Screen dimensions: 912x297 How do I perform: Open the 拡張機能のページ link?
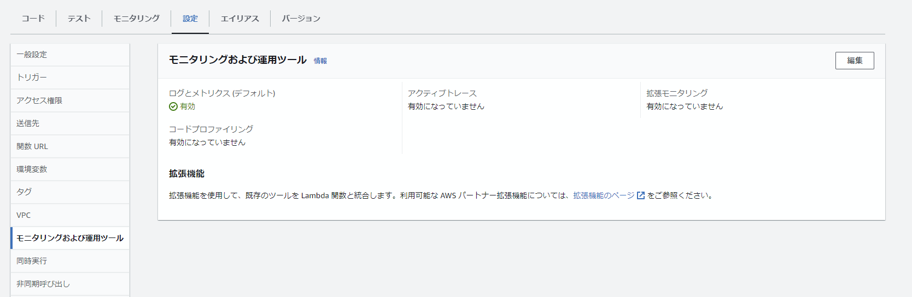(x=604, y=195)
